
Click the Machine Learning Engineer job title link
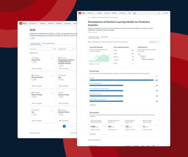95,84
